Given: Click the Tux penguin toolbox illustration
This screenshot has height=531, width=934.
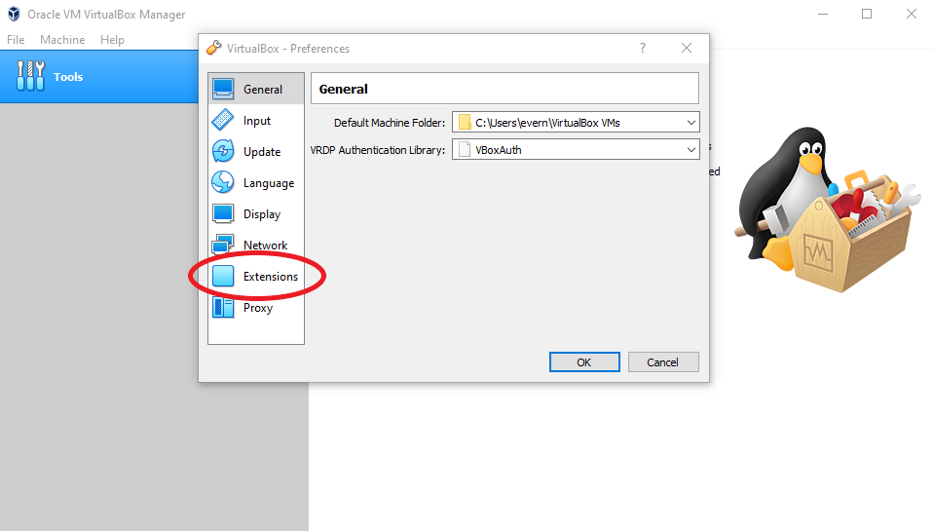Looking at the screenshot, I should pos(828,209).
